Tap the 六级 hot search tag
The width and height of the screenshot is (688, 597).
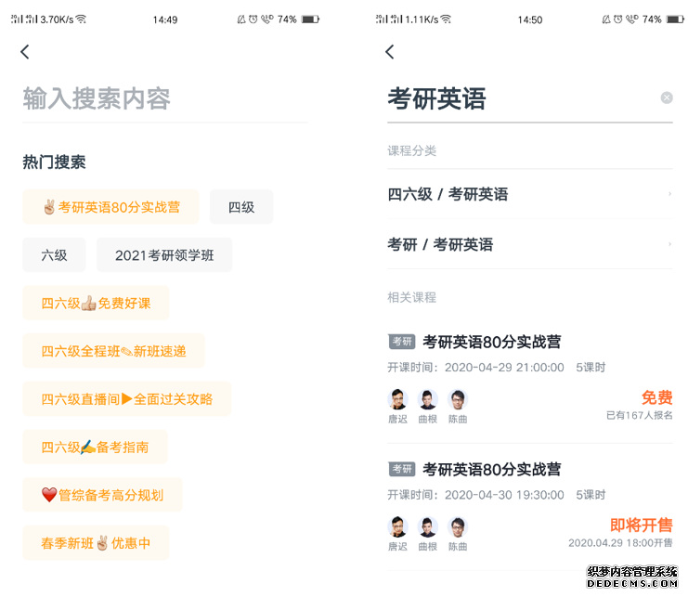[x=54, y=255]
